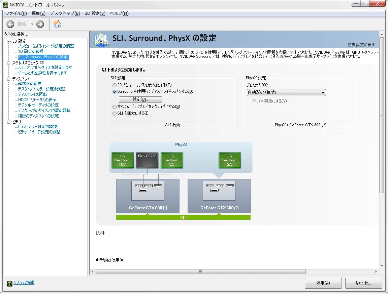Select Surround を使用してディスプレイをスパンする radio
Viewport: 388px width, 294px height.
tap(114, 92)
